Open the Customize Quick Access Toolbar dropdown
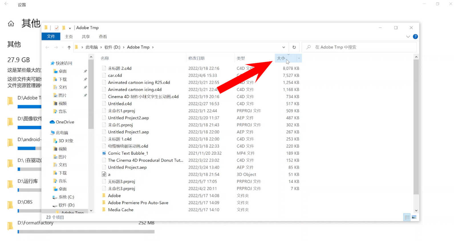The height and width of the screenshot is (241, 454). coord(70,28)
